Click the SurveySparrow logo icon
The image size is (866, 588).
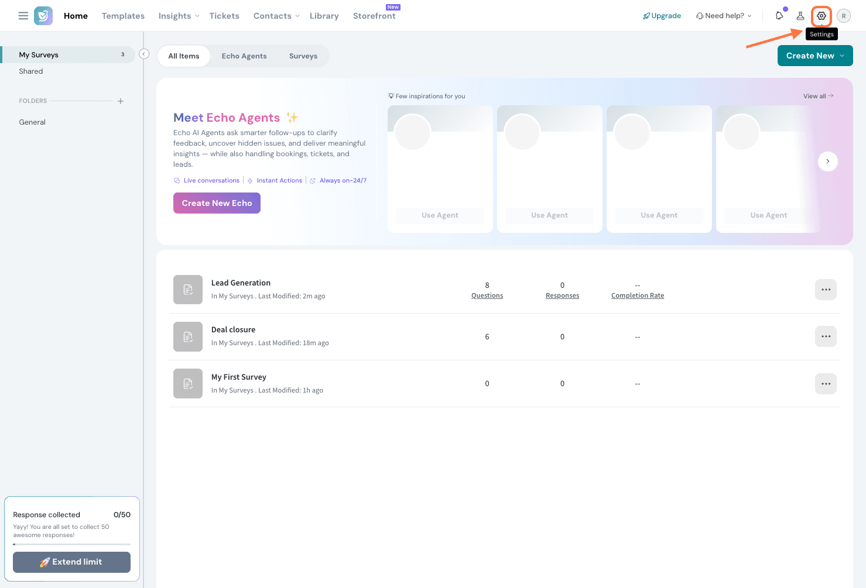(43, 16)
